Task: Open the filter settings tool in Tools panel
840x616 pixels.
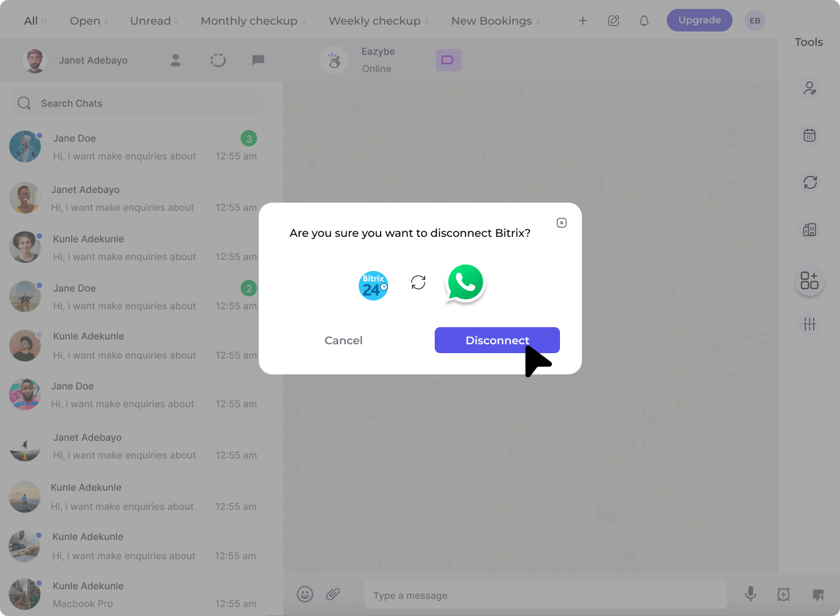Action: click(x=809, y=324)
